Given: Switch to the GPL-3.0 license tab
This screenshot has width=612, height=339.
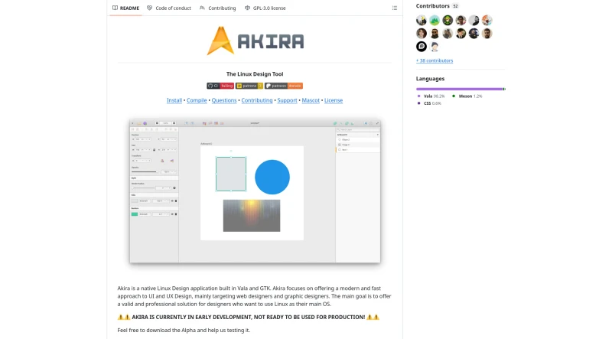Looking at the screenshot, I should click(265, 8).
